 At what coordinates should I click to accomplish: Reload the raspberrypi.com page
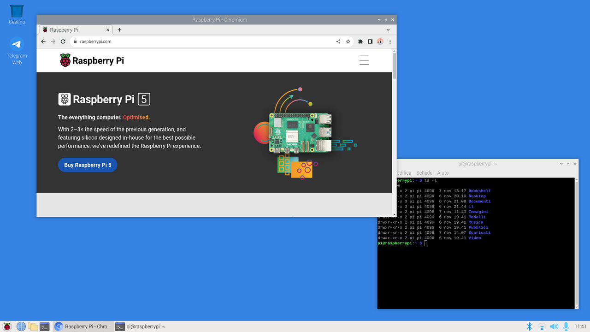coord(63,41)
